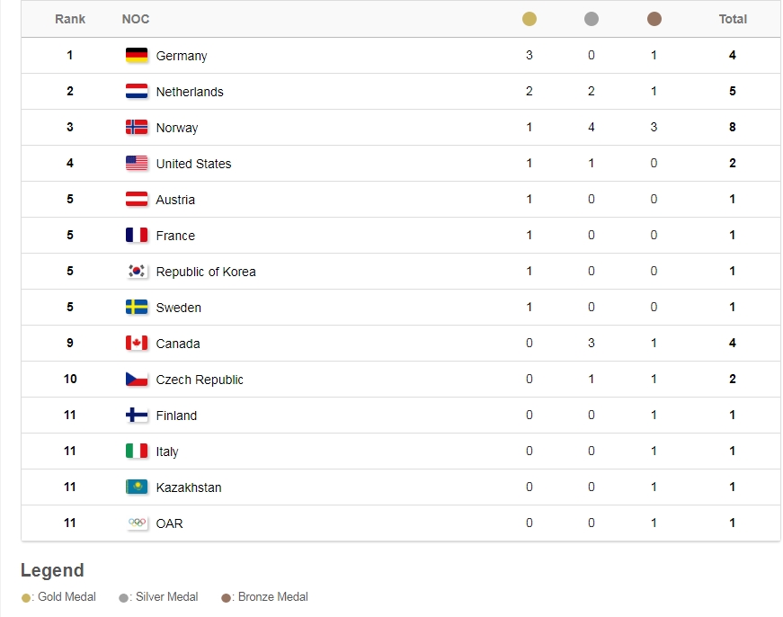Click the Kazakhstan flag icon
This screenshot has width=783, height=617.
[137, 487]
